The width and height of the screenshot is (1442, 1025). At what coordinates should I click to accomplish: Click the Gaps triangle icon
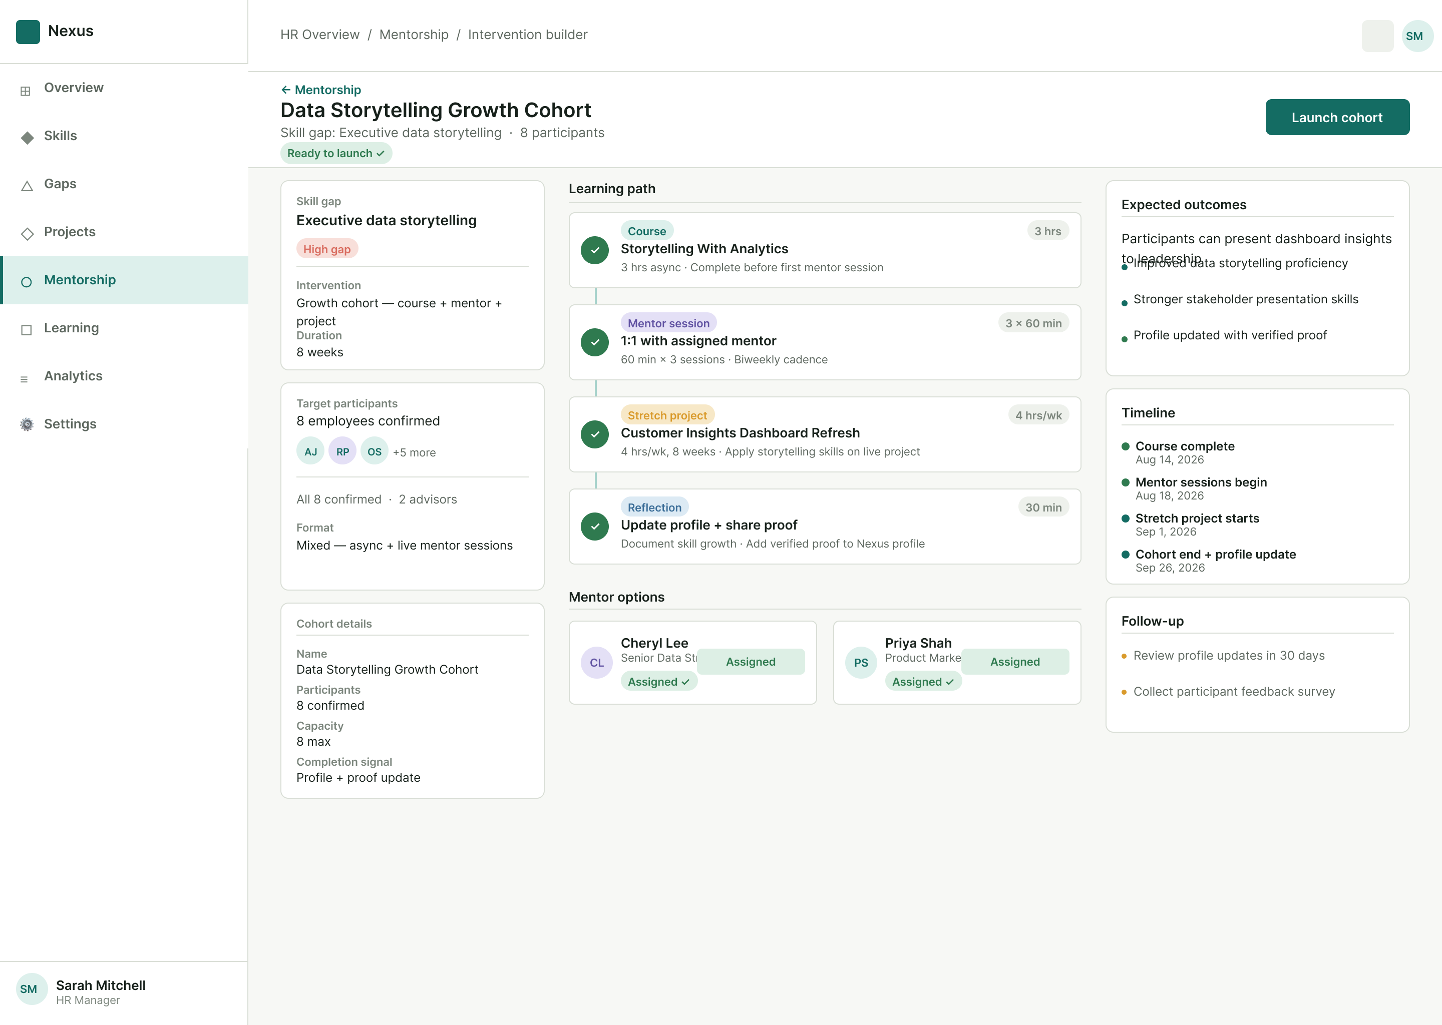(27, 186)
